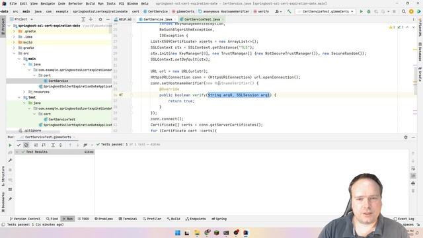The image size is (423, 238).
Task: Open the Run panel wrench settings icon
Action: 11,160
